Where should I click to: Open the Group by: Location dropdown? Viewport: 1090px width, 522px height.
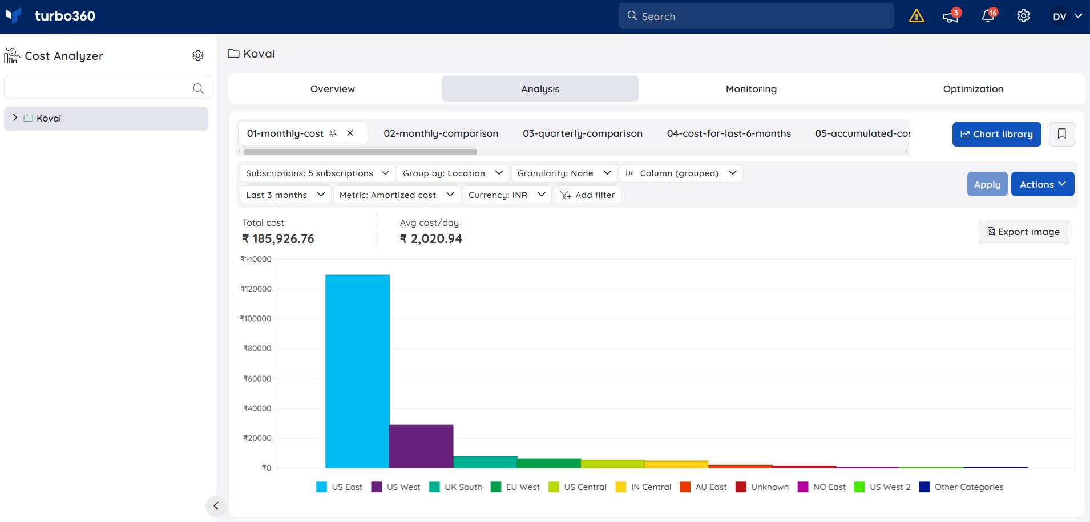coord(453,173)
